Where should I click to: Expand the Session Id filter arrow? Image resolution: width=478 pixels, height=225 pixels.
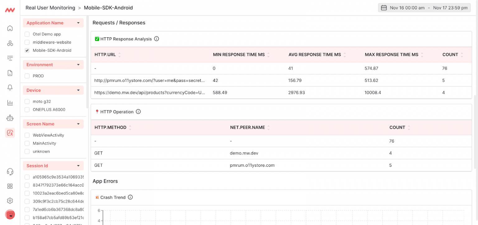click(x=78, y=166)
